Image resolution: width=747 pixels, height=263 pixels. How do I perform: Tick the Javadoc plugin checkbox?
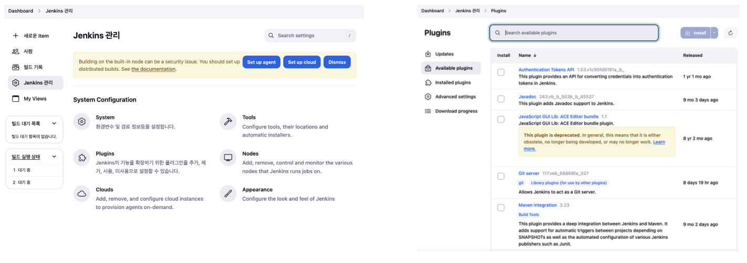click(501, 99)
